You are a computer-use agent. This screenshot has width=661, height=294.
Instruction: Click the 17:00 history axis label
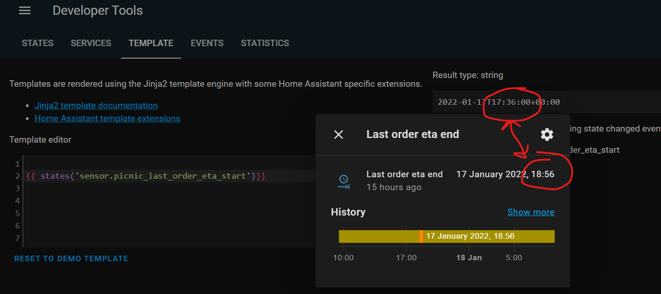coord(406,258)
